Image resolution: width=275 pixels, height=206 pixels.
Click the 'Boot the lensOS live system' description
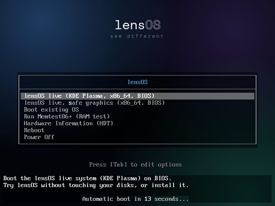(x=87, y=179)
